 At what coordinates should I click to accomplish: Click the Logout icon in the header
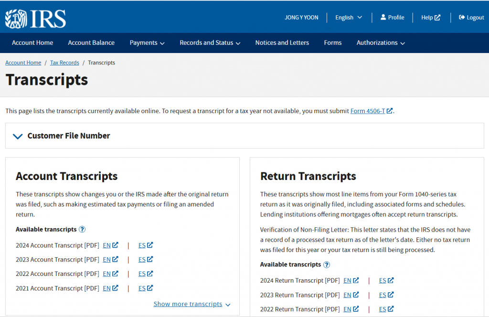(462, 17)
